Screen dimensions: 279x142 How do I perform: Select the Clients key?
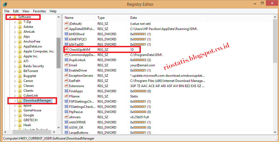tap(28, 91)
